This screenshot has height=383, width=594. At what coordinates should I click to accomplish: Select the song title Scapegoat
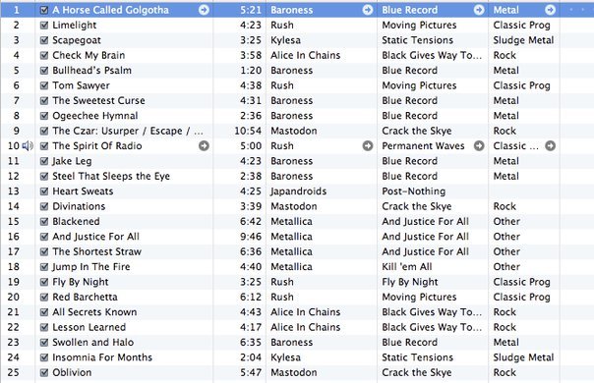tap(77, 40)
